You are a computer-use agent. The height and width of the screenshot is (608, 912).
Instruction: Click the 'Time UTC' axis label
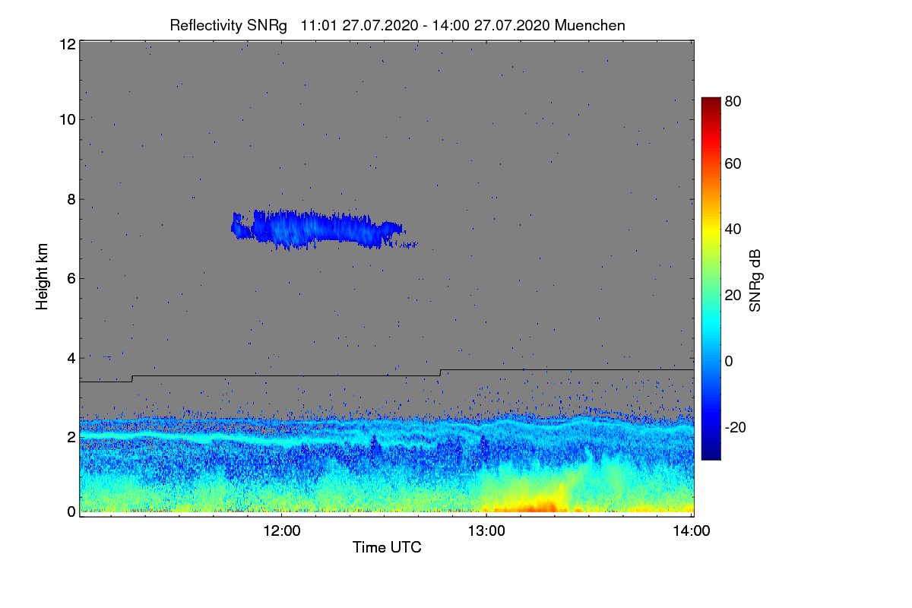387,547
